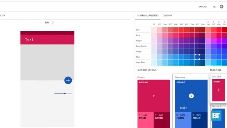This screenshot has height=128, width=227.
Task: Select the Red 900 swatch
Action: click(x=203, y=30)
